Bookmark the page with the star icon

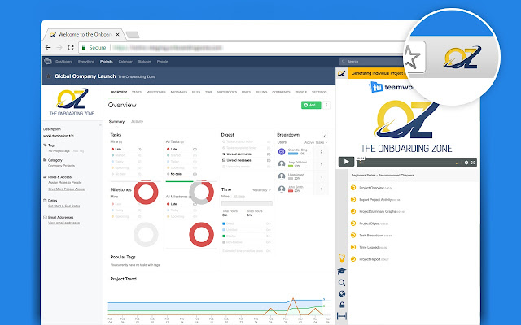tap(412, 57)
